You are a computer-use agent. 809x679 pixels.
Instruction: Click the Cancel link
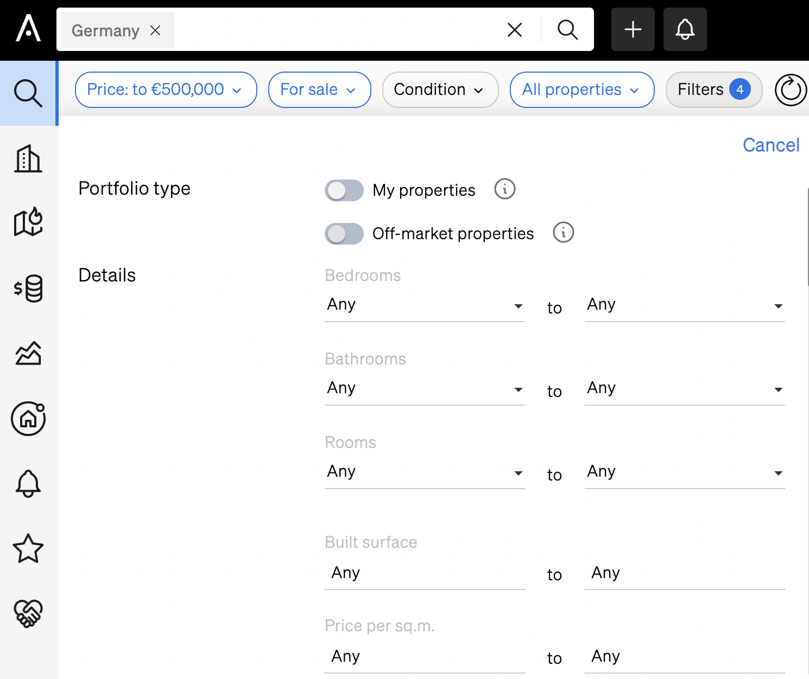click(x=771, y=145)
